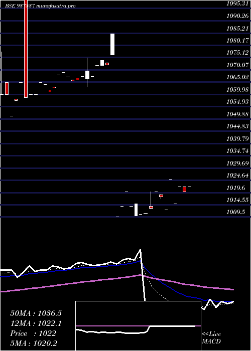Select the last red candle near 1020

(x=184, y=189)
